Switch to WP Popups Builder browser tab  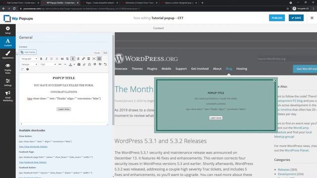pos(60,3)
